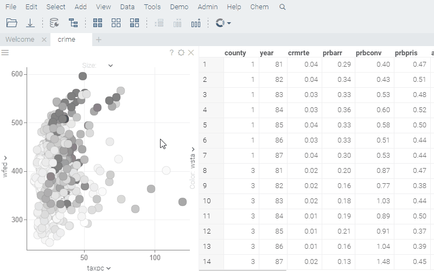Close the scatter plot viewer
Viewport: 434px width, 271px height.
[191, 53]
